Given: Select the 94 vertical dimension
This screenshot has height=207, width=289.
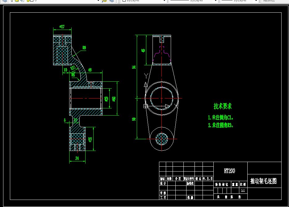Looking at the screenshot, I should pos(134,67).
